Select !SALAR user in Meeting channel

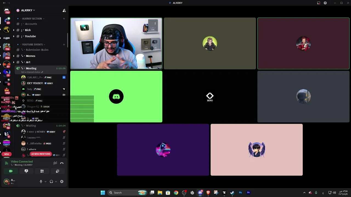[43, 77]
